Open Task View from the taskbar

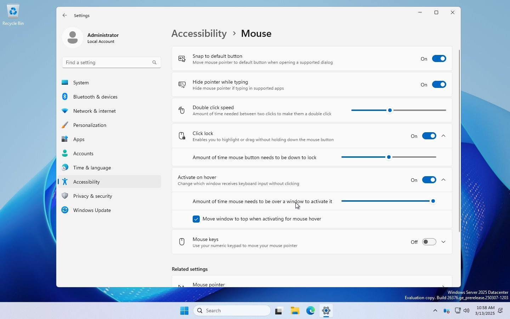[279, 311]
